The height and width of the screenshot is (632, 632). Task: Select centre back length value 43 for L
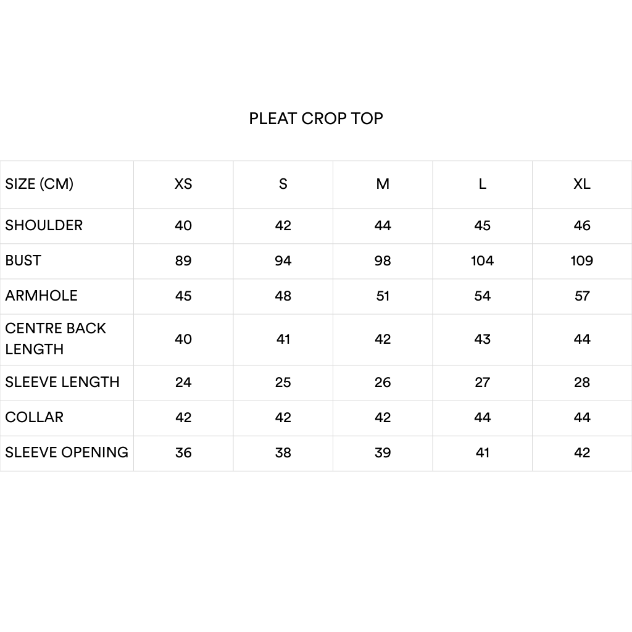coord(482,339)
